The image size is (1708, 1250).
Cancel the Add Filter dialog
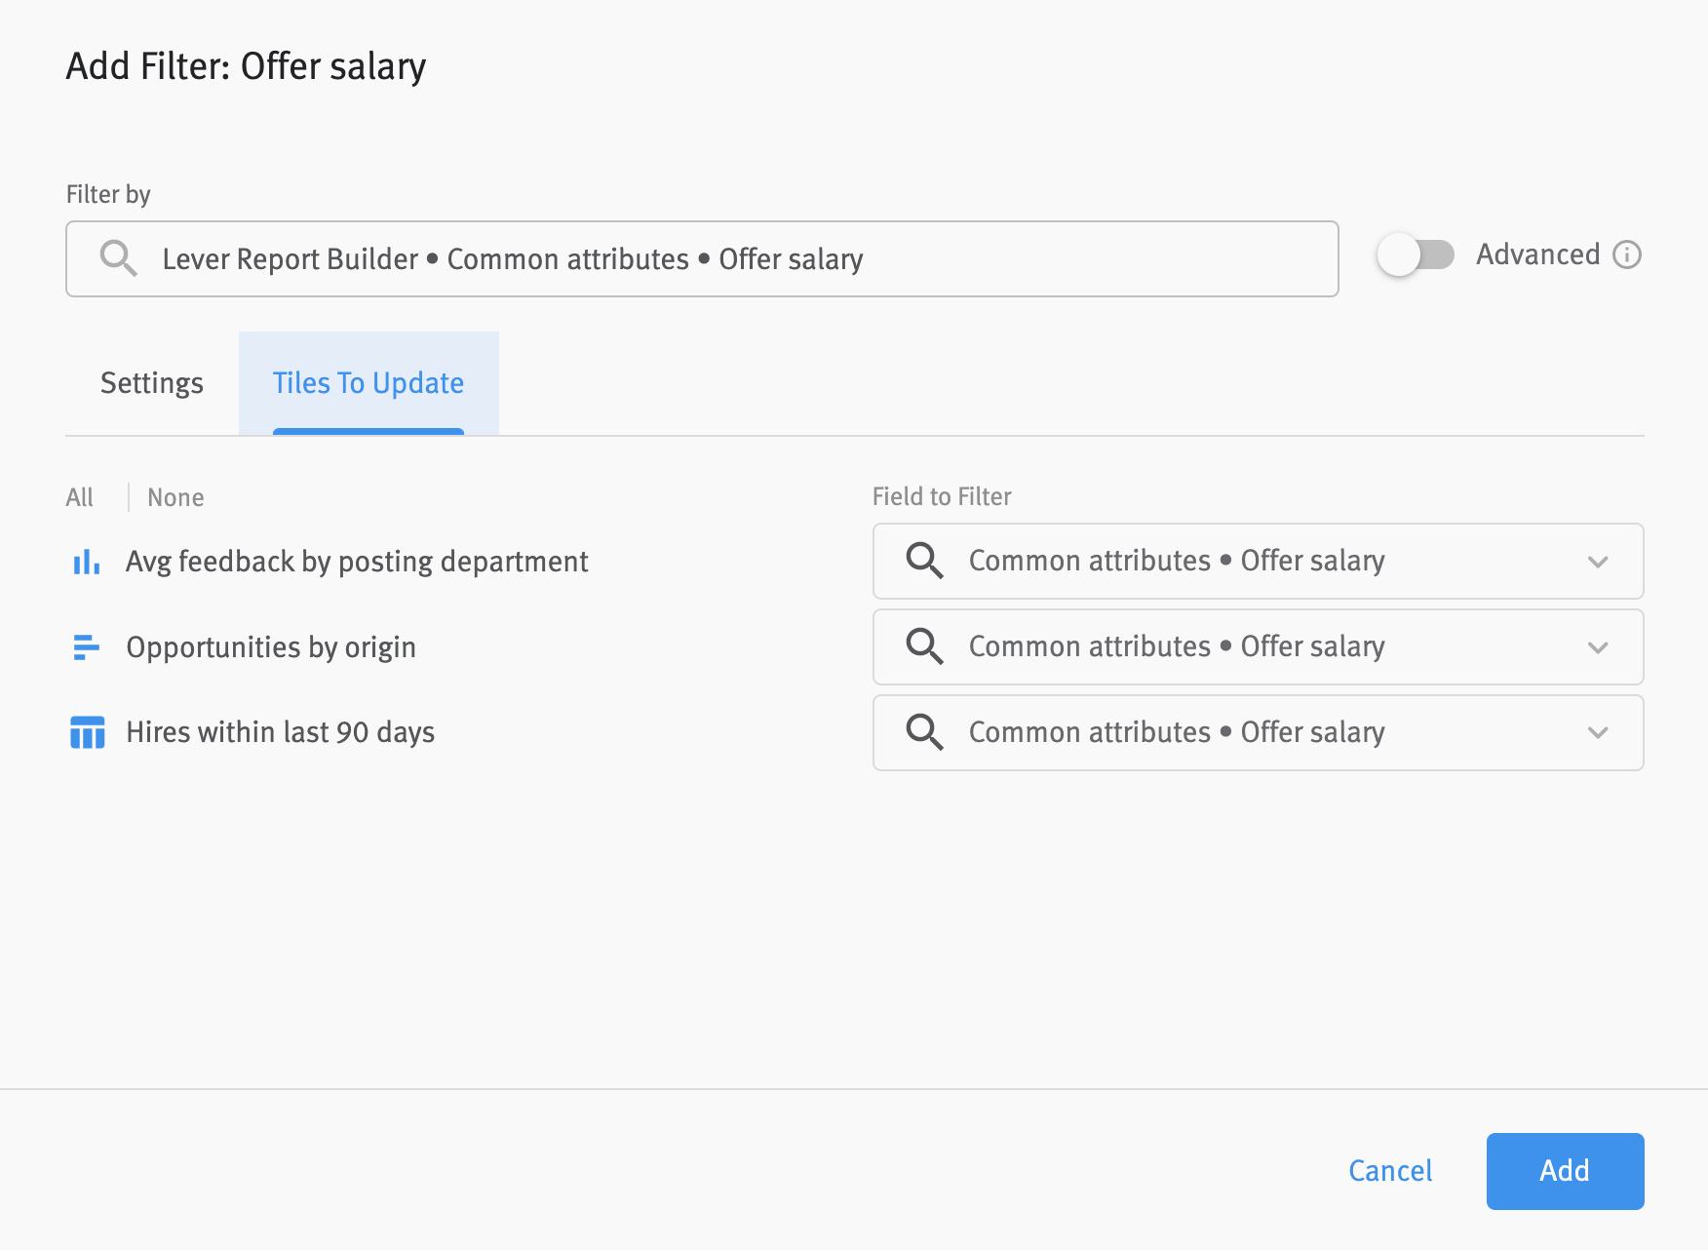[1389, 1171]
